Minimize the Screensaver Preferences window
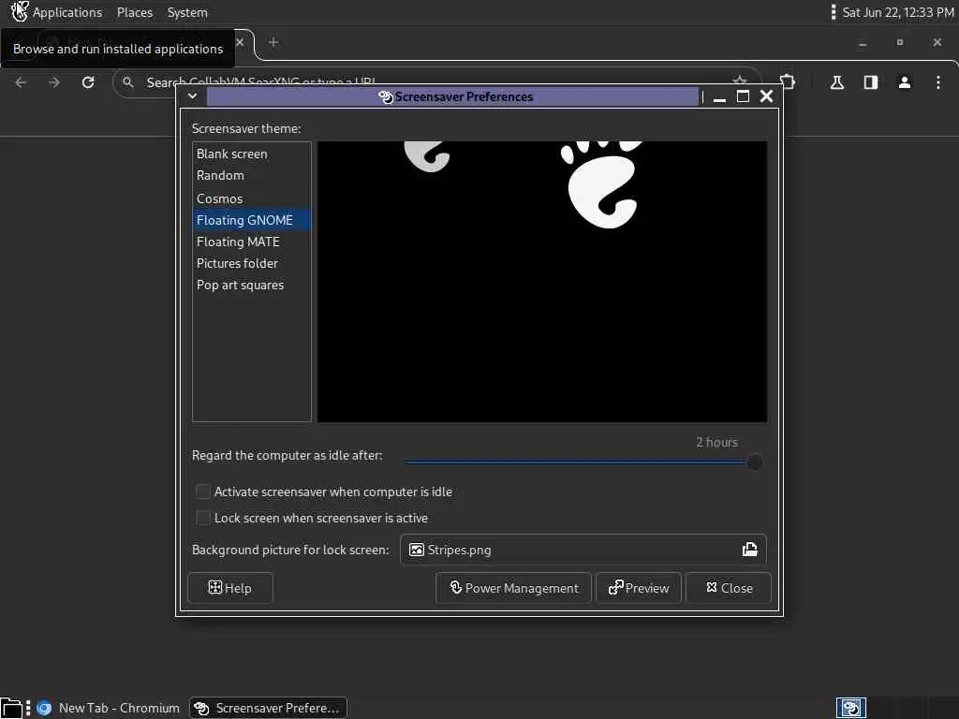 [x=720, y=96]
